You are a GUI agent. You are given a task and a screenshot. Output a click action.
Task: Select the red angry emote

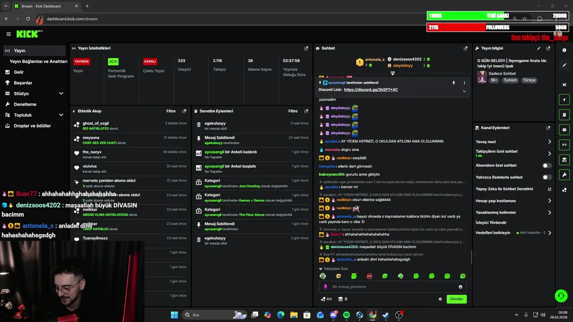[x=369, y=276]
